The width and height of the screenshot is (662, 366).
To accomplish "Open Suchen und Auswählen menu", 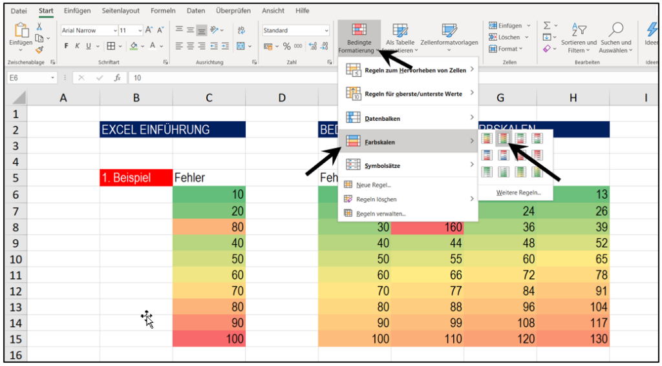I will coord(616,38).
